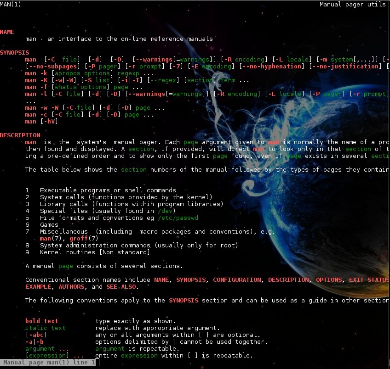Image resolution: width=390 pixels, height=369 pixels.
Task: Click 'entire expression within [ ] is repeatable.'
Action: tap(174, 356)
